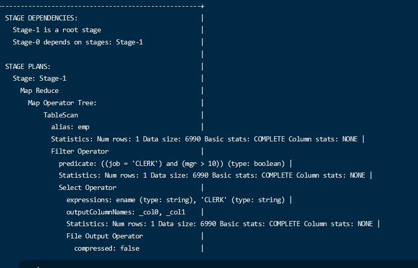418x268 pixels.
Task: Click the TableScan operator text
Action: (x=60, y=115)
